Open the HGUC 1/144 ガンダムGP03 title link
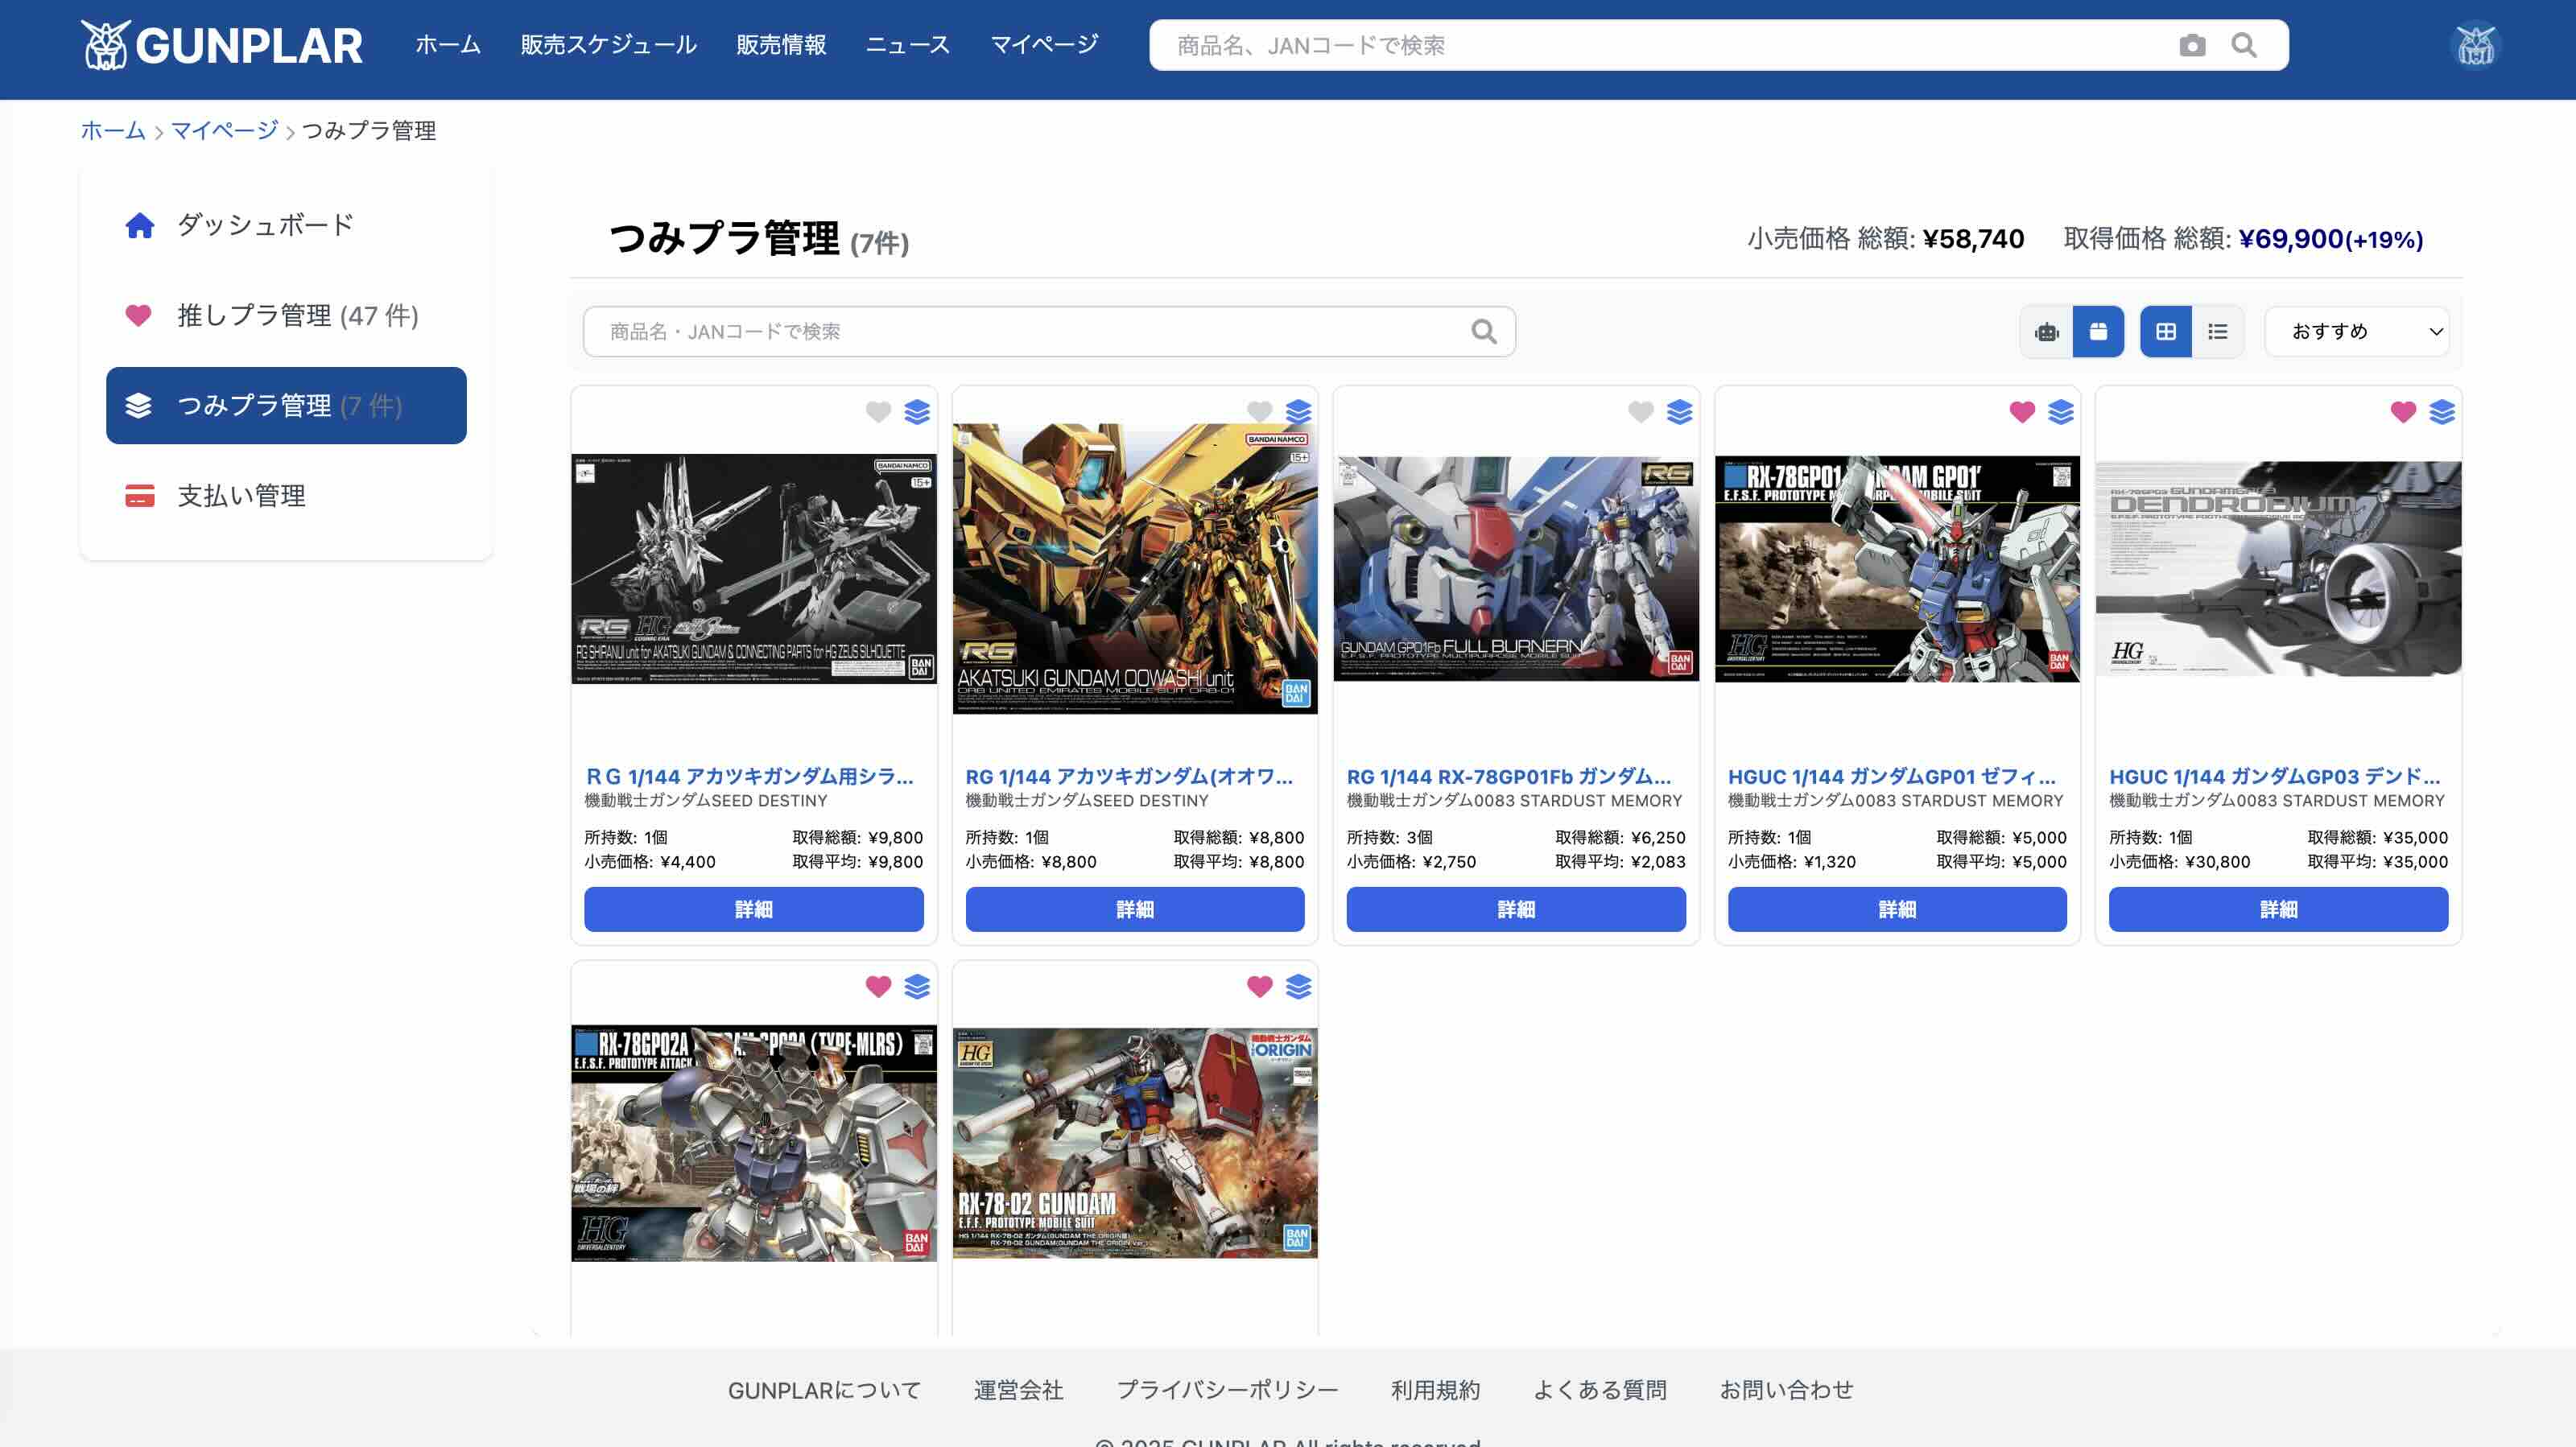 pos(2275,776)
